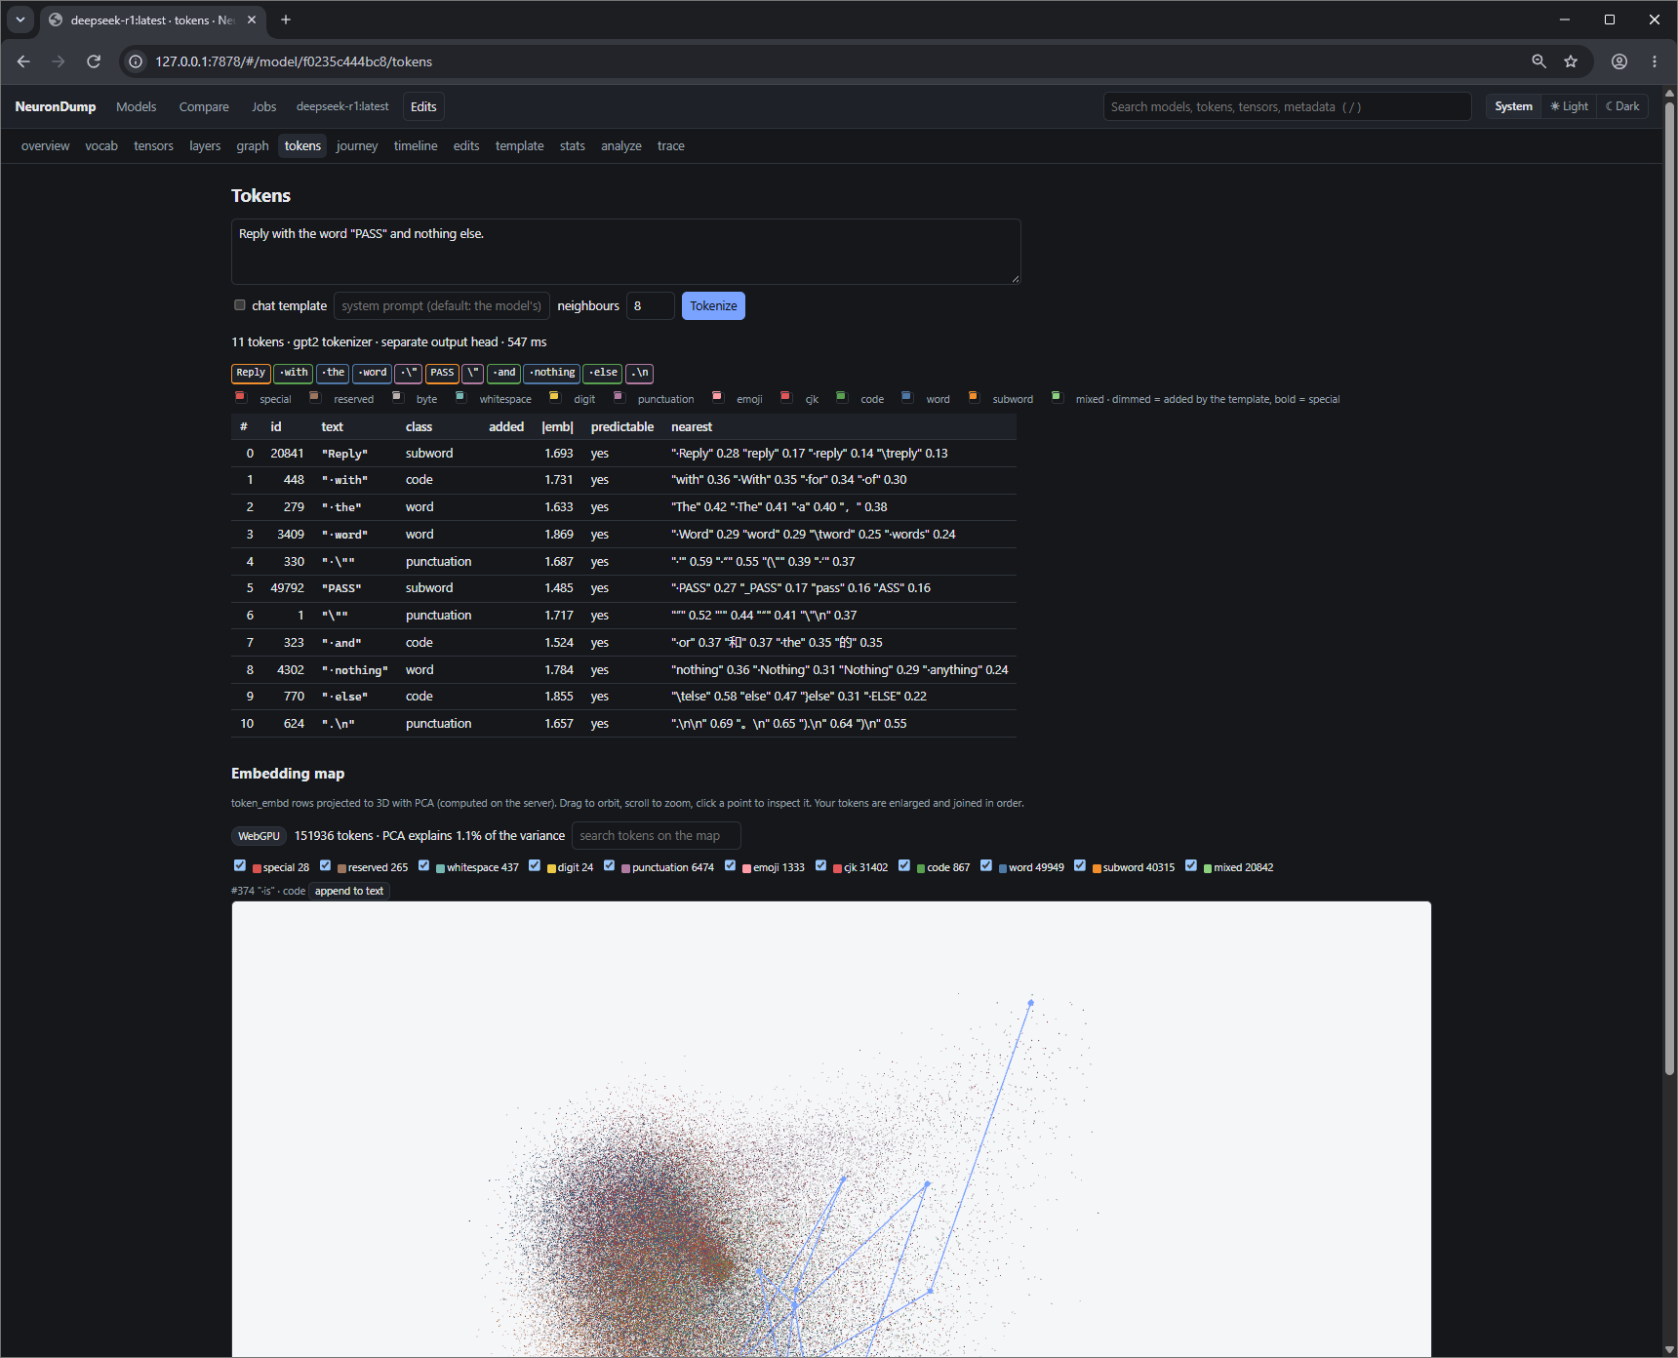
Task: Select the ·else token chip
Action: [x=603, y=373]
